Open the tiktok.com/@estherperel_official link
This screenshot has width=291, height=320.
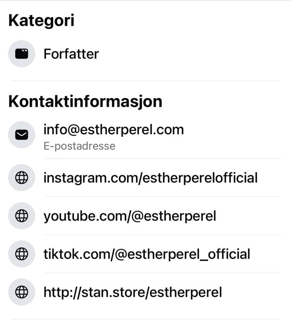[x=147, y=254]
